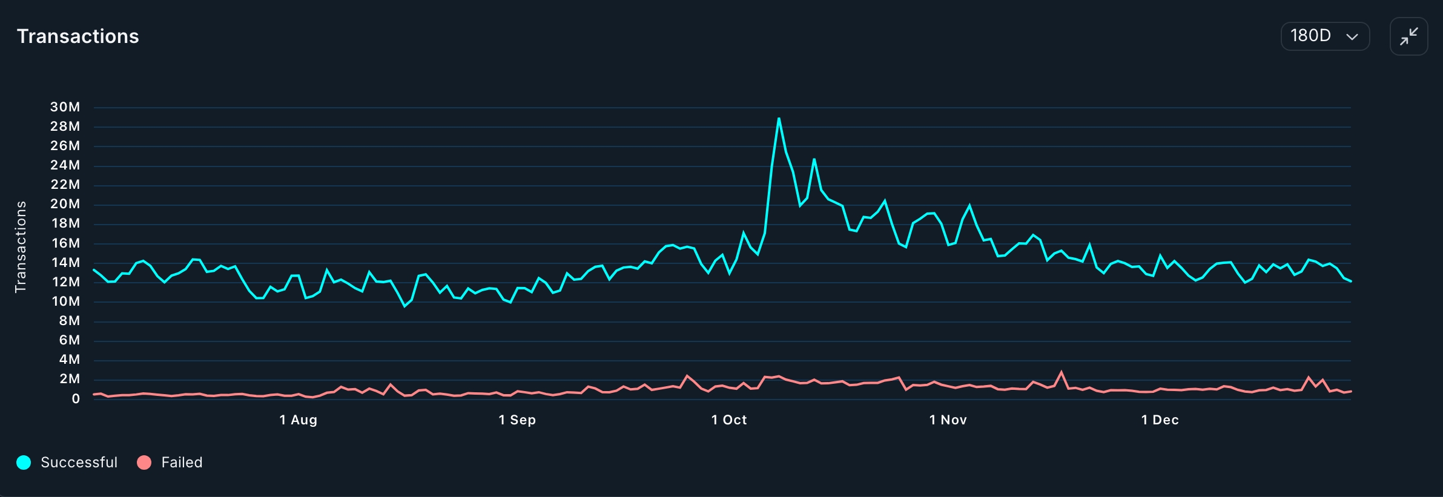Click the pink Failed legend dot
1443x497 pixels.
(144, 462)
